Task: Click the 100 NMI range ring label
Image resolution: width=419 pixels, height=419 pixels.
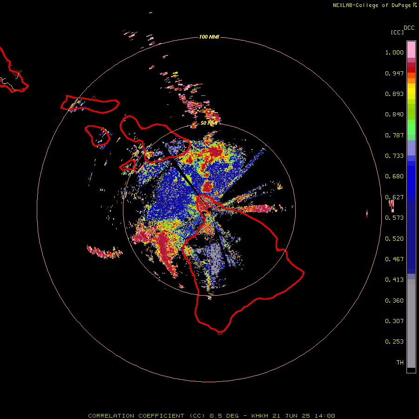Action: tap(209, 37)
